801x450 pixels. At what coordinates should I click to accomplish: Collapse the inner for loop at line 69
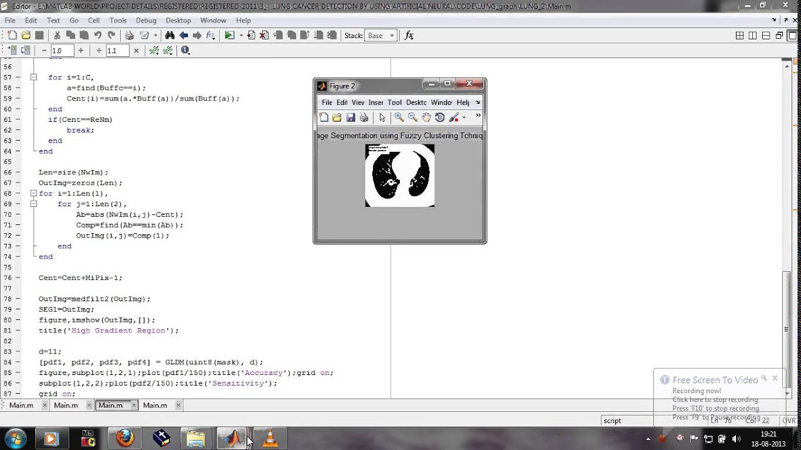tap(34, 204)
